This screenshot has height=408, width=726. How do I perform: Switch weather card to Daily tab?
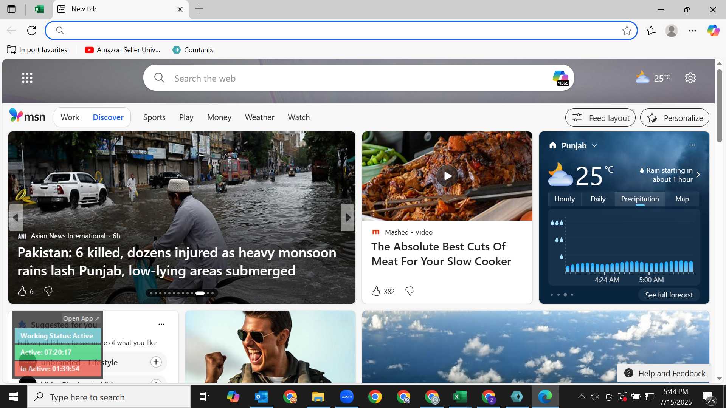[598, 199]
